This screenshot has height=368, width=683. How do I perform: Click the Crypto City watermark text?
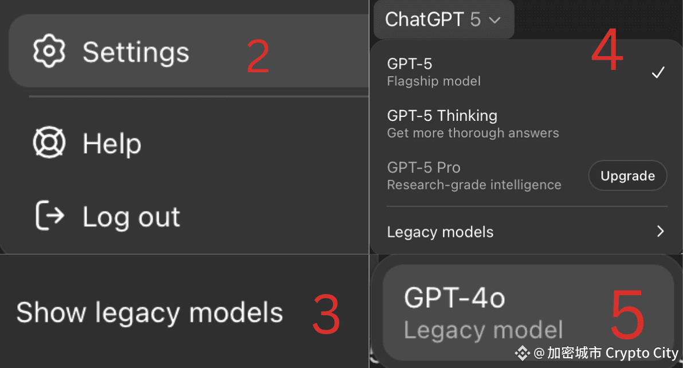pyautogui.click(x=642, y=353)
